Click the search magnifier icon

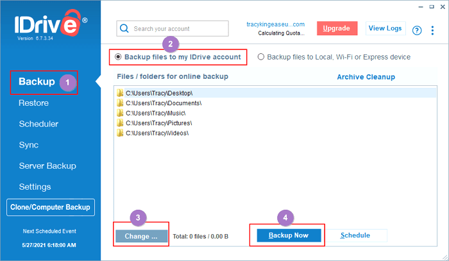click(x=124, y=29)
